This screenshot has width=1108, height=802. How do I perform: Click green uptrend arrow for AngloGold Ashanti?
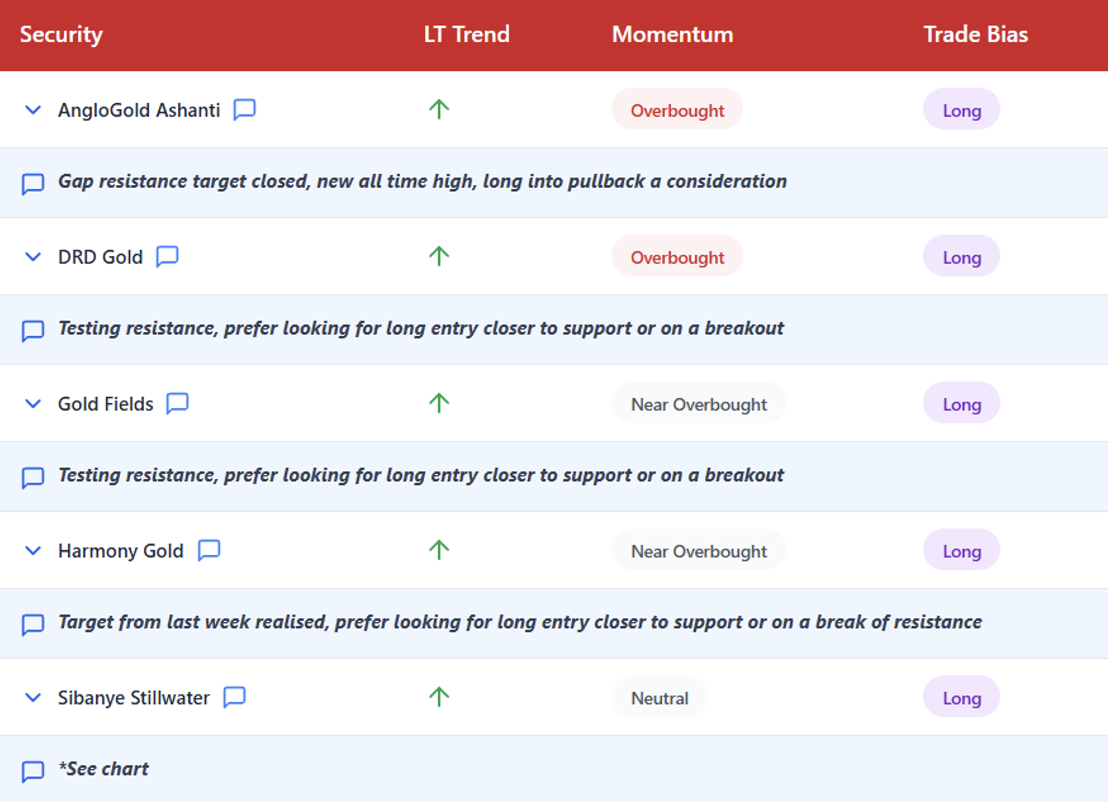pos(439,109)
